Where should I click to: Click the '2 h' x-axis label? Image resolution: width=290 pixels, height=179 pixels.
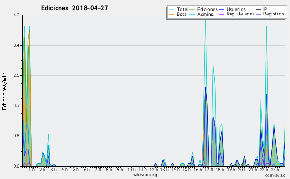coord(43,169)
